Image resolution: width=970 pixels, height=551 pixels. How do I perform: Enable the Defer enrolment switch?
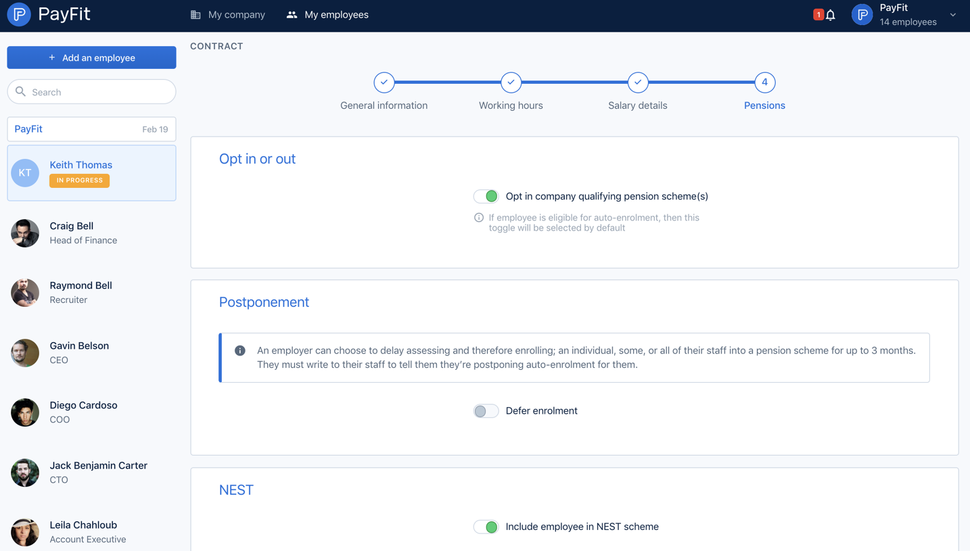pos(486,411)
